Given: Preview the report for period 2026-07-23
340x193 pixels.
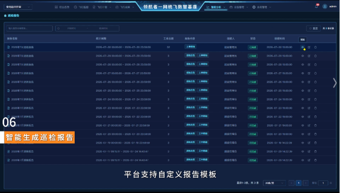Looking at the screenshot, I should (x=303, y=108).
